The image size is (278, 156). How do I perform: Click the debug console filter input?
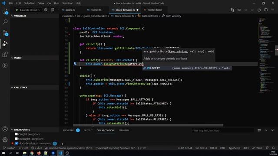[x=223, y=130]
